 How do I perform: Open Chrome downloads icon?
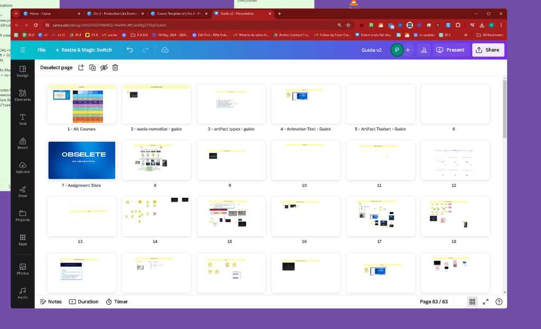coord(482,25)
